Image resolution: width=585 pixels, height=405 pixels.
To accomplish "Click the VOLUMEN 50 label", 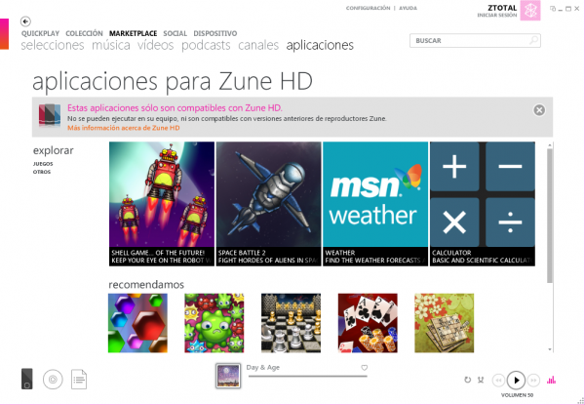I will tap(517, 395).
